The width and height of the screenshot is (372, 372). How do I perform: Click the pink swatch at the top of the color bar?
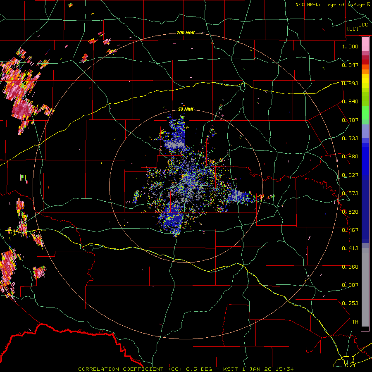coord(365,44)
